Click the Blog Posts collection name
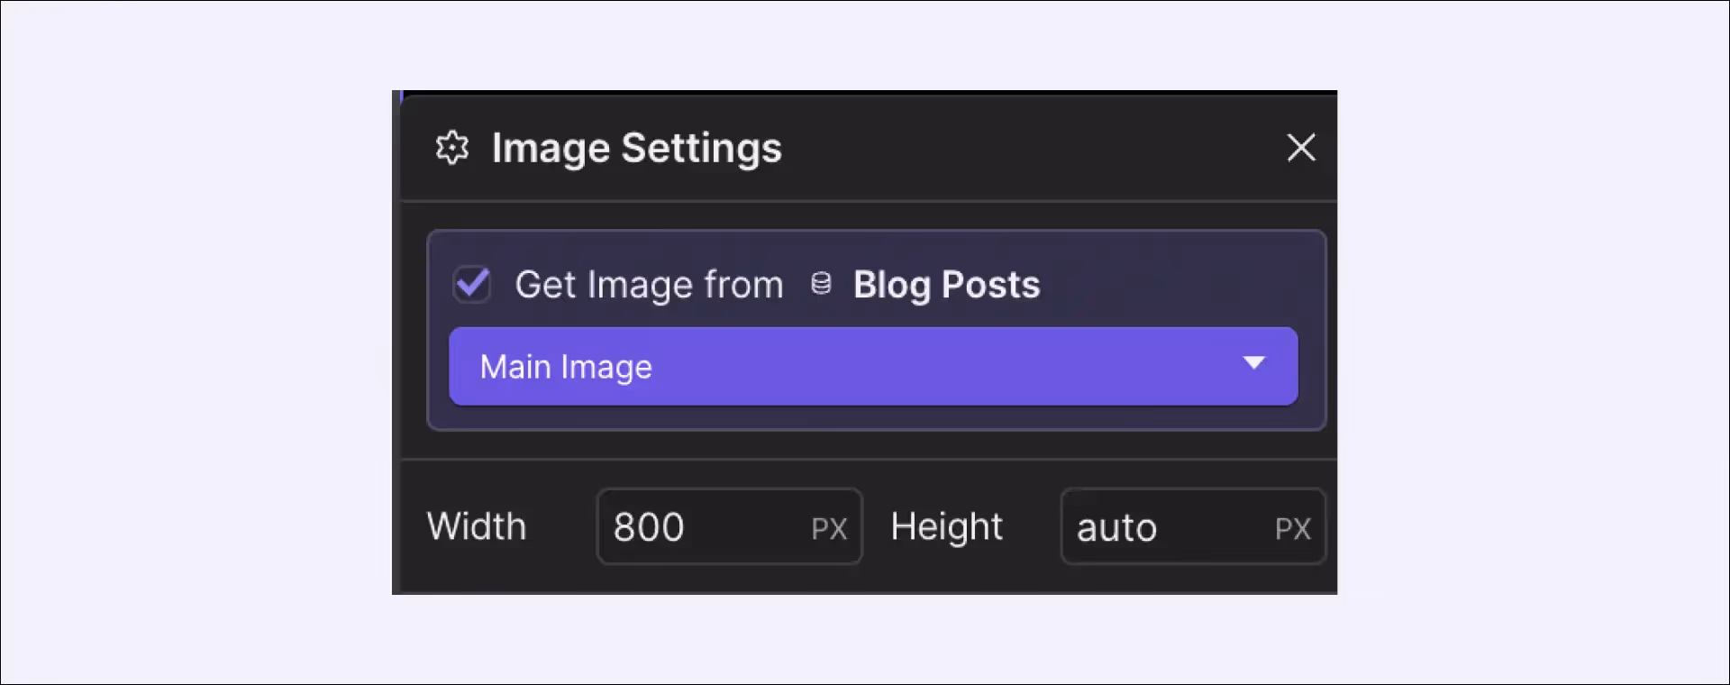Screen dimensions: 1730x685 [x=947, y=285]
